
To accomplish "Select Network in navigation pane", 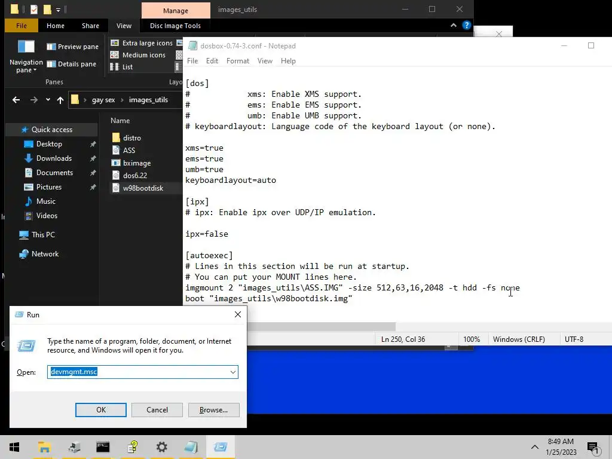I will click(45, 253).
